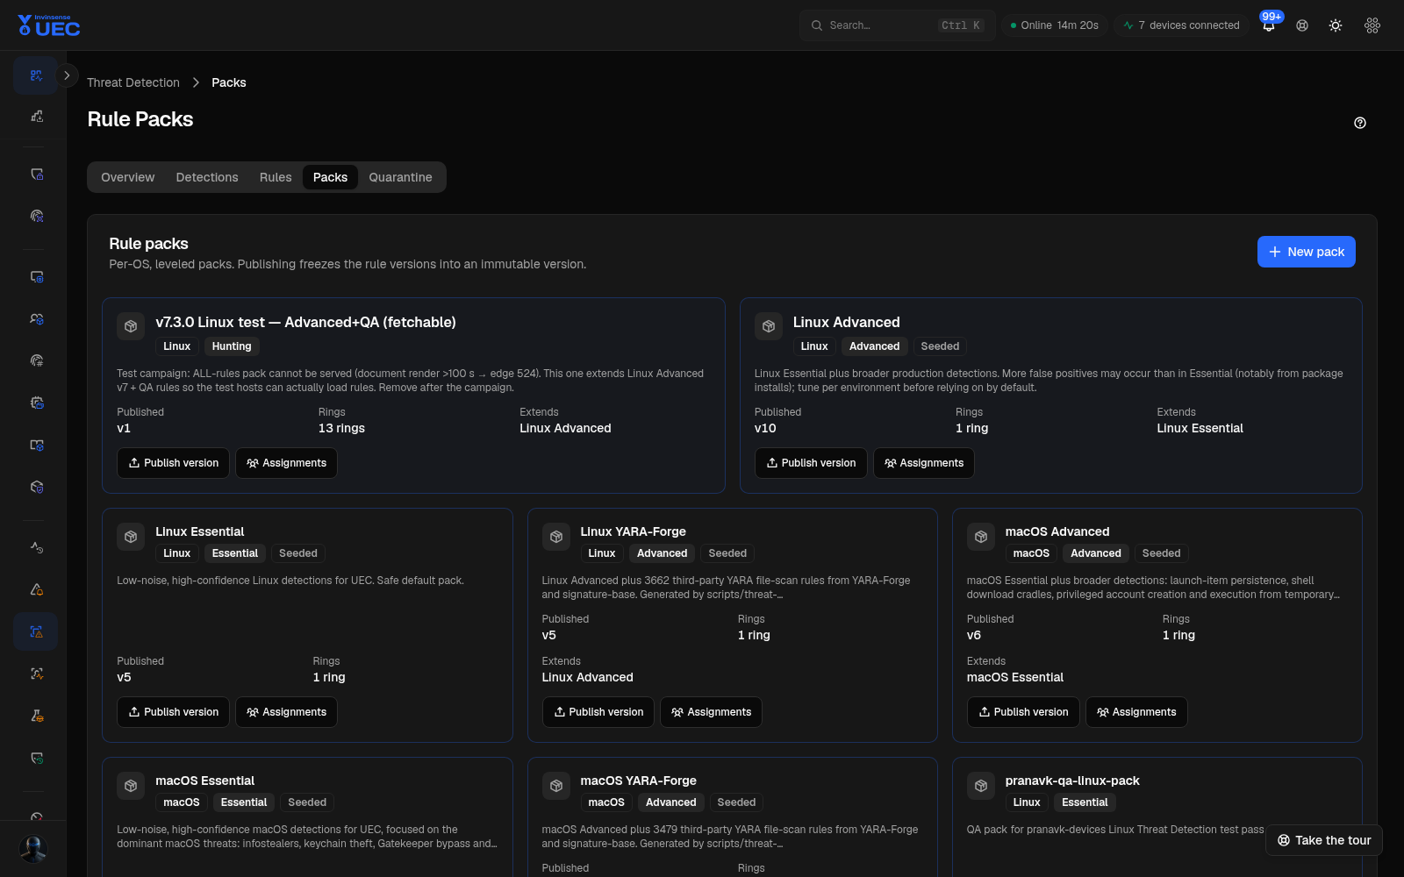
Task: Click the package icon of the macOS Advanced card
Action: (x=981, y=537)
